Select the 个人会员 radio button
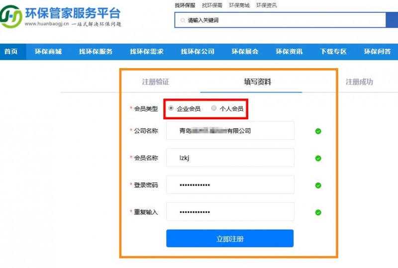 214,108
